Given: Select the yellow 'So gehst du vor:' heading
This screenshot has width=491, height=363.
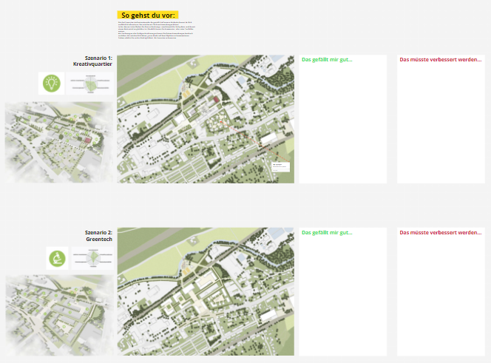Looking at the screenshot, I should tap(148, 15).
